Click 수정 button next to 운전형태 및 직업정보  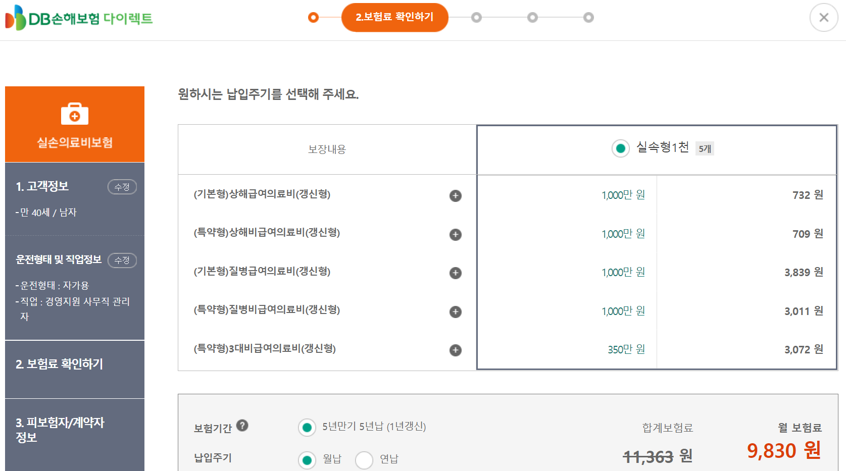pos(122,260)
